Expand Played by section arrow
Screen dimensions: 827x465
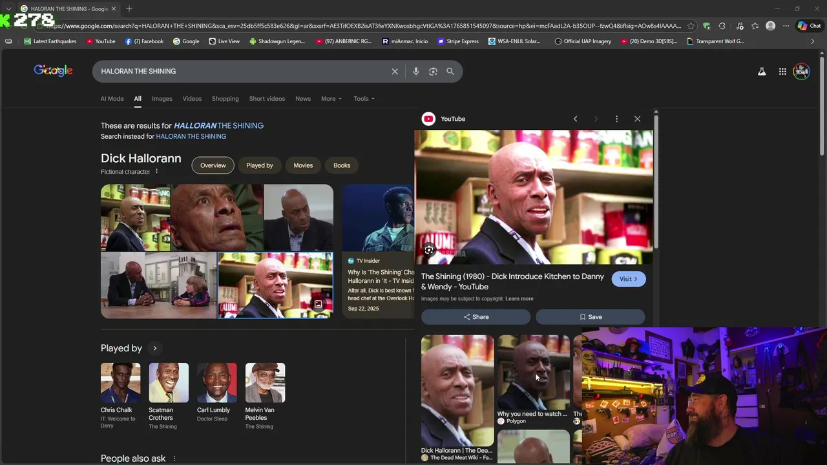point(154,348)
